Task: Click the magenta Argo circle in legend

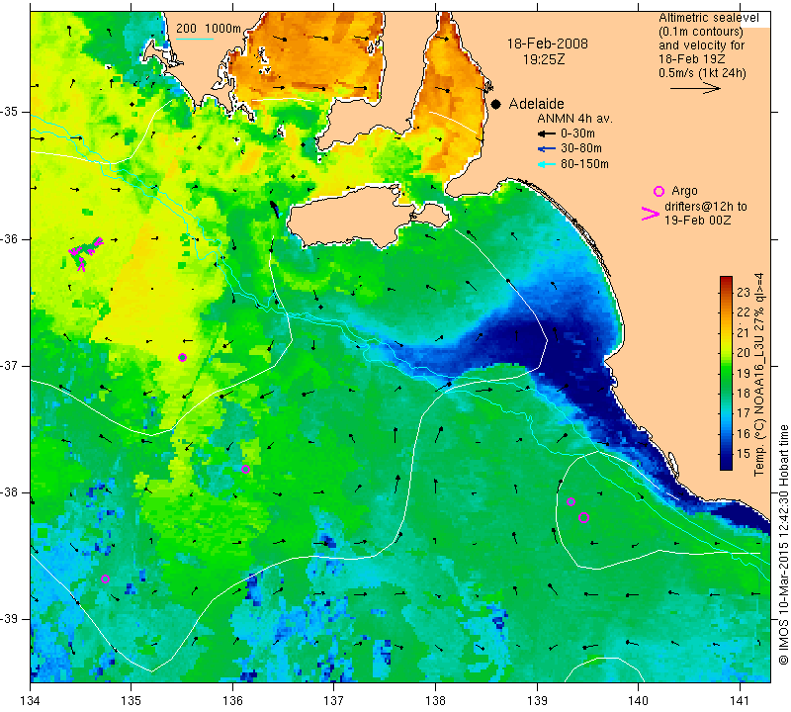Action: coord(659,191)
